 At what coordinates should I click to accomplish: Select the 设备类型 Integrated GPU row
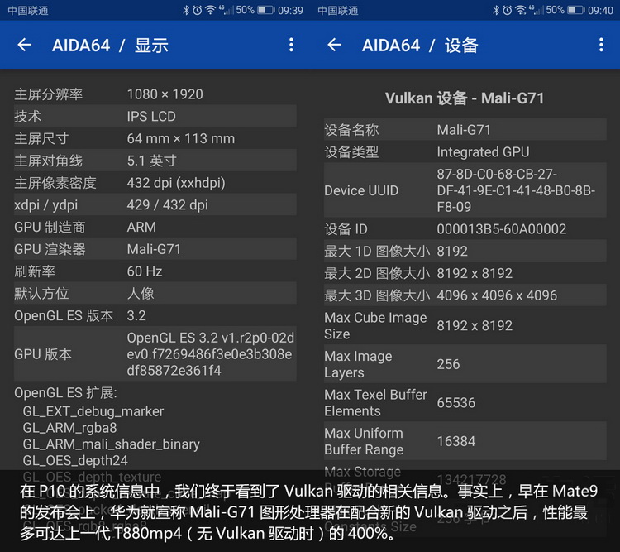[465, 151]
